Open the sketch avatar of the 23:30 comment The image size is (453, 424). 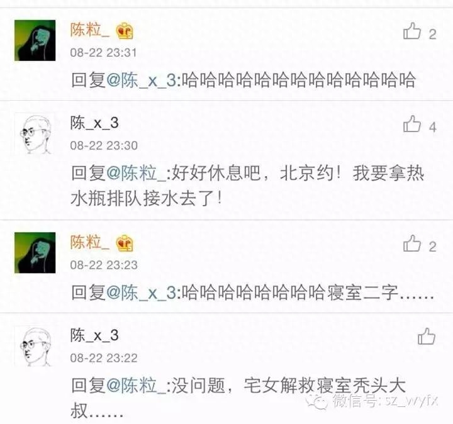click(35, 134)
